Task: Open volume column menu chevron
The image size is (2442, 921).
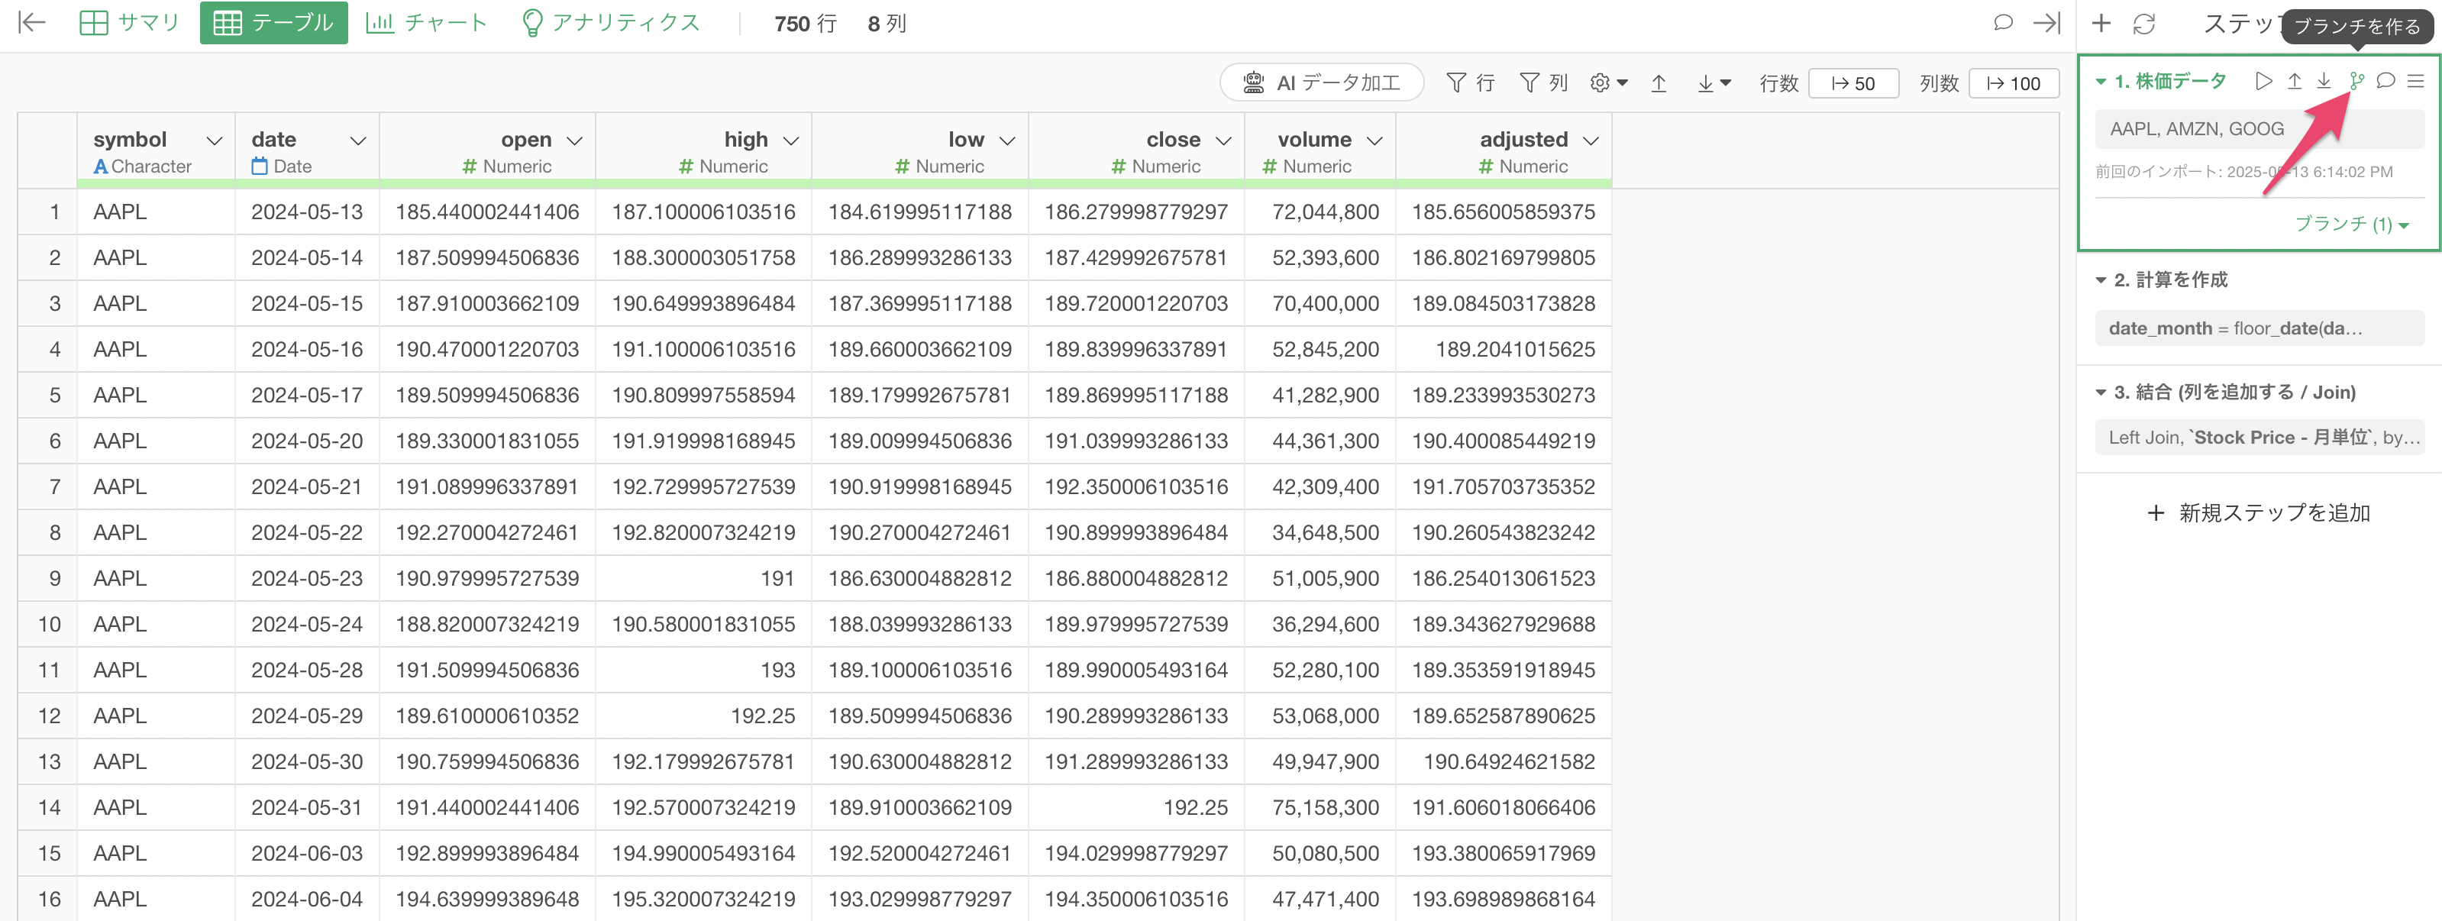Action: [x=1374, y=141]
